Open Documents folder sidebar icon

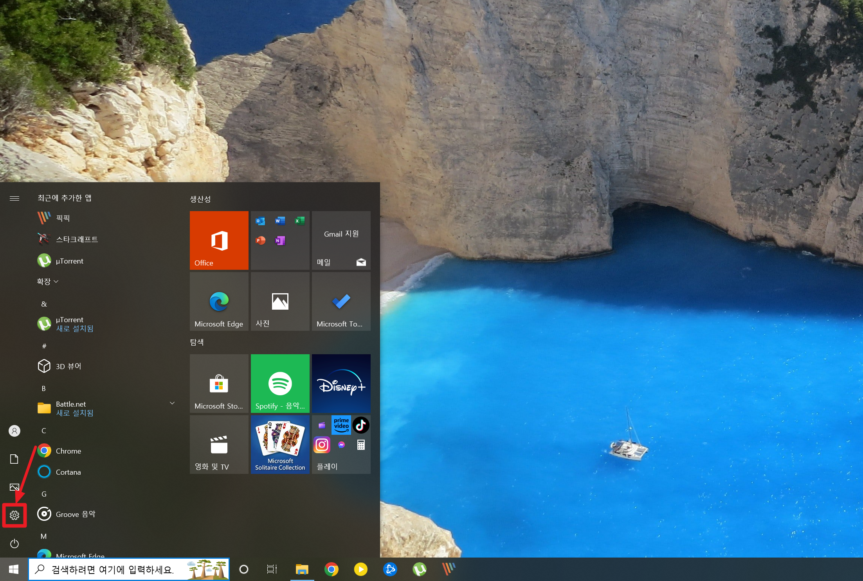pos(14,459)
